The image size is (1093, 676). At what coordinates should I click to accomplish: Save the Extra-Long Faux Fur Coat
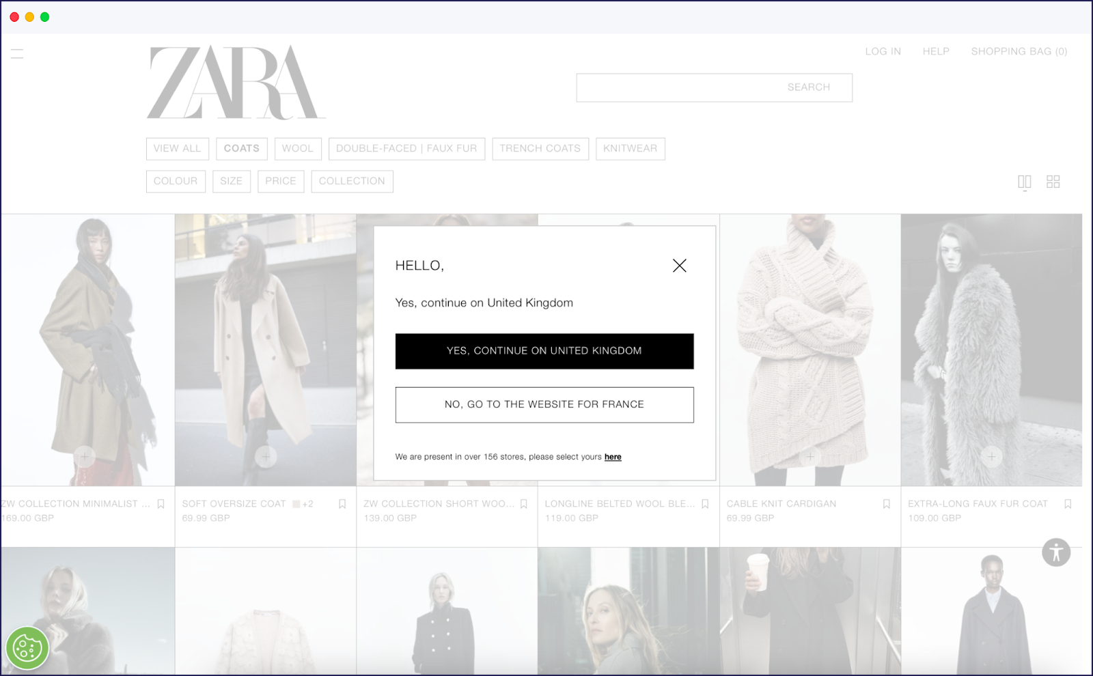[x=1068, y=504]
